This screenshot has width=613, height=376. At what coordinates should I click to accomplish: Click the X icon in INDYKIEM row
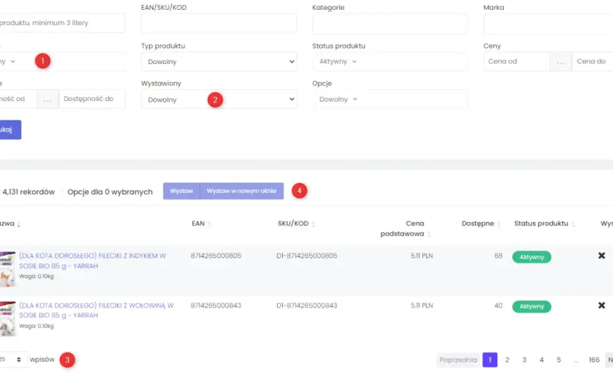point(602,256)
